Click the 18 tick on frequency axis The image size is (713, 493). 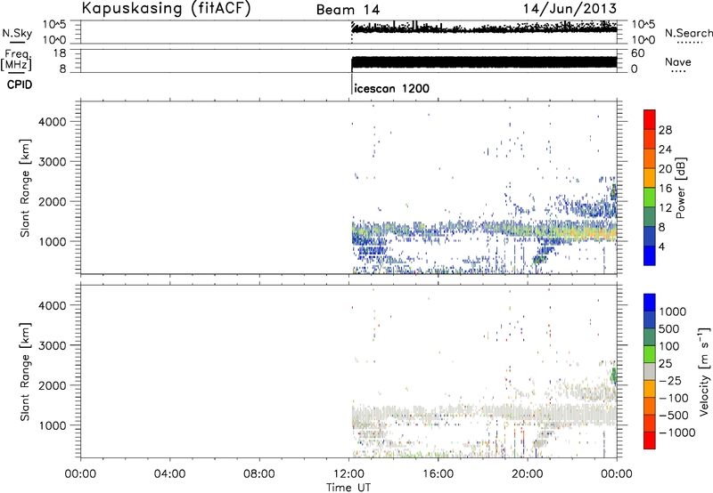pos(60,53)
